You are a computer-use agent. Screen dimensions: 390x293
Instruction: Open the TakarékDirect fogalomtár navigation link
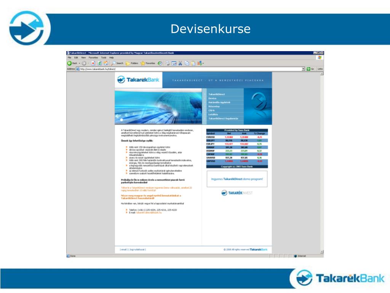(223, 118)
